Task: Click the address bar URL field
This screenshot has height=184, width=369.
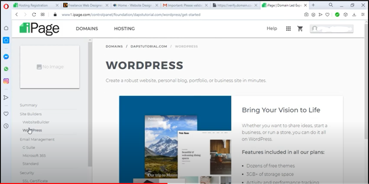Action: (x=131, y=14)
